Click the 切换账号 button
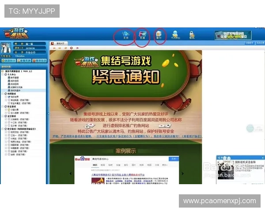Image resolution: width=265 pixels, height=212 pixels. (x=250, y=43)
